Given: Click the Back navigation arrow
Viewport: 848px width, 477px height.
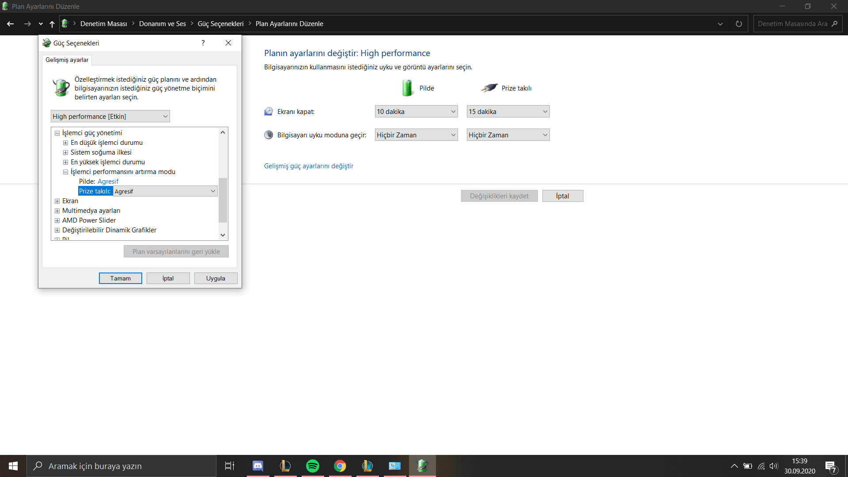Looking at the screenshot, I should 11,24.
